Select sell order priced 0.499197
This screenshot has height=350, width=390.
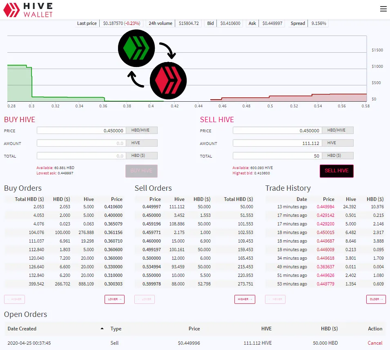[x=195, y=250]
